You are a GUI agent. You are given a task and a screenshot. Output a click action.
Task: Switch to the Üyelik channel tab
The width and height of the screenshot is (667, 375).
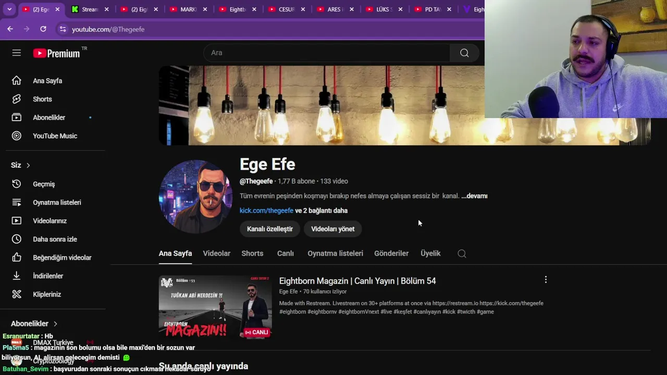(430, 254)
